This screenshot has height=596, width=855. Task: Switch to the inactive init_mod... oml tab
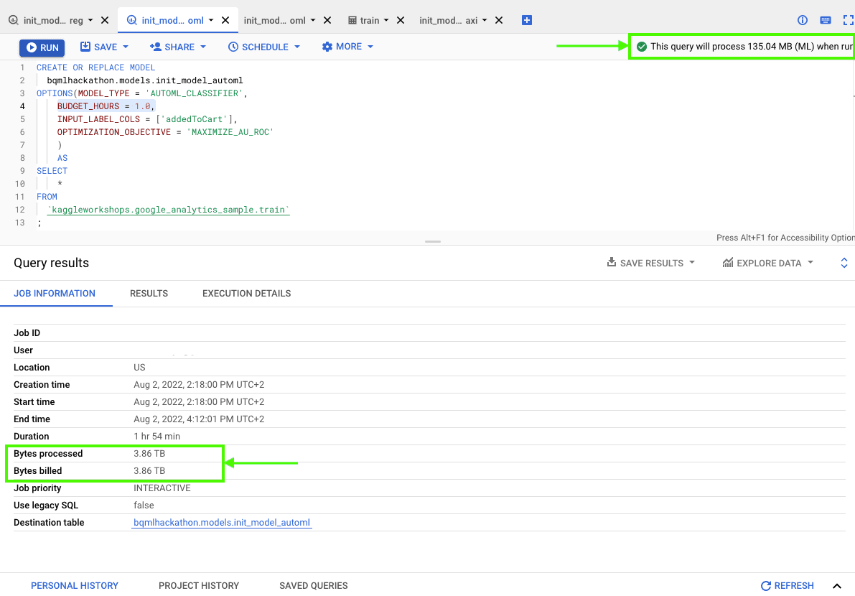(x=274, y=20)
